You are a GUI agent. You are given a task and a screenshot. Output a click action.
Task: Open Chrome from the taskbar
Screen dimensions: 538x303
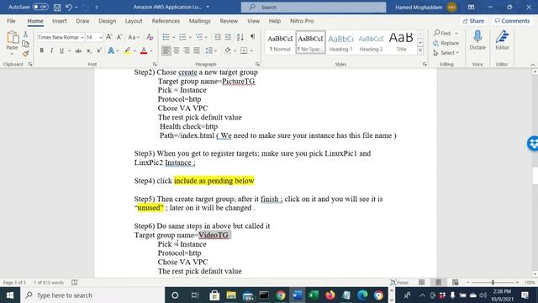point(280,295)
